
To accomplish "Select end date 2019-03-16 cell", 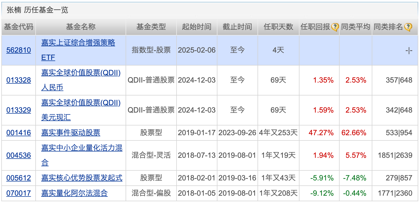I will 237,178.
